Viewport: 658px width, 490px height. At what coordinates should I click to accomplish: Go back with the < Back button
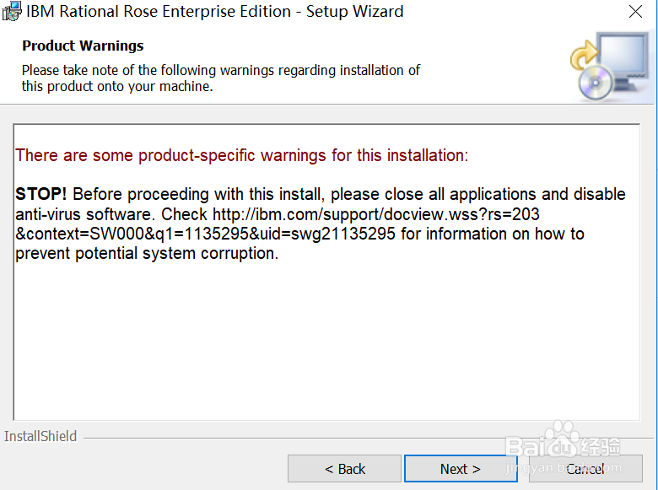point(344,469)
